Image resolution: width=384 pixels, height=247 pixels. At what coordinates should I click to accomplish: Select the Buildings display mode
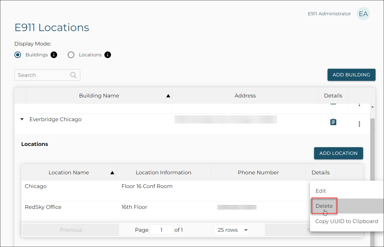pos(18,55)
